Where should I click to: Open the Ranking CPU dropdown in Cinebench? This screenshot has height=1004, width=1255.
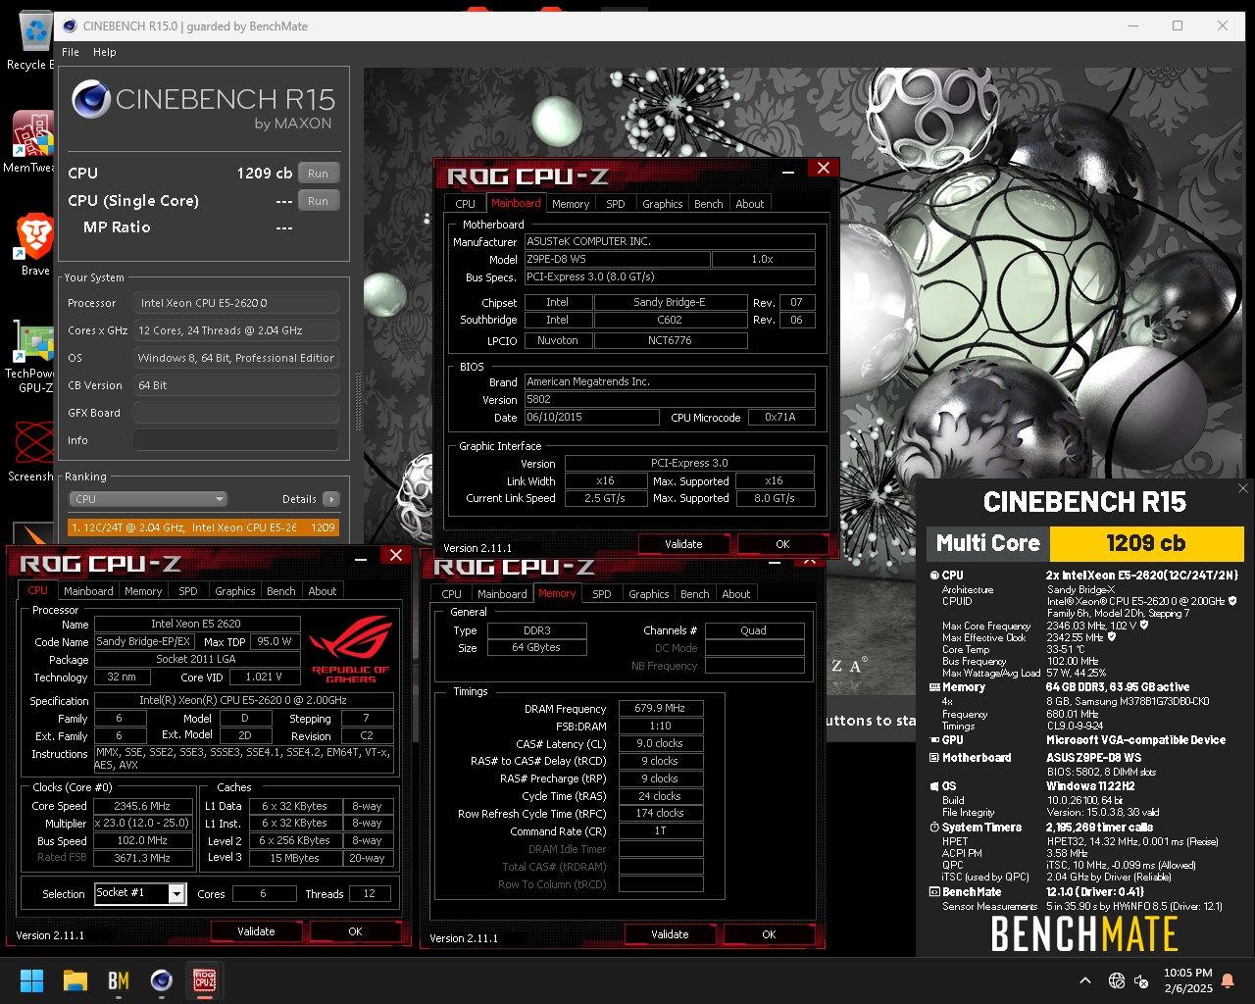pyautogui.click(x=148, y=499)
